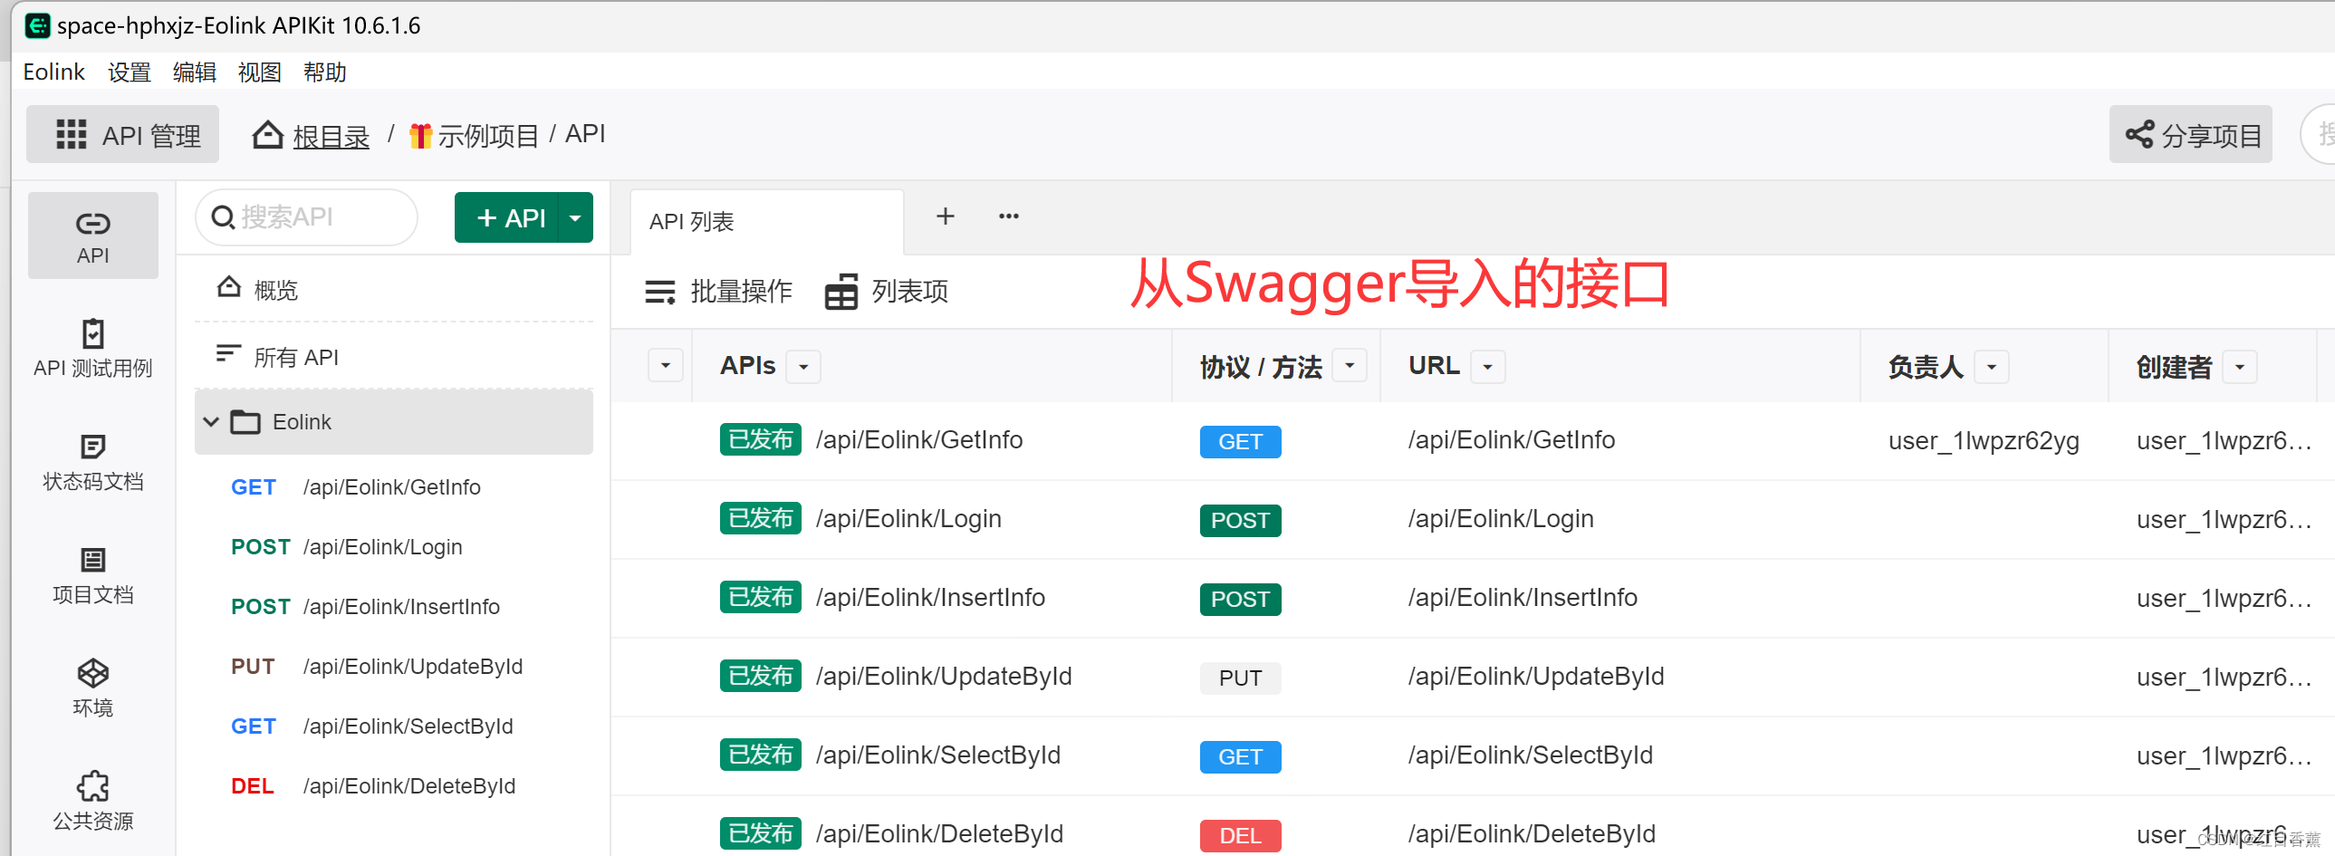Click the POST badge in Login row
This screenshot has height=856, width=2335.
pos(1240,521)
